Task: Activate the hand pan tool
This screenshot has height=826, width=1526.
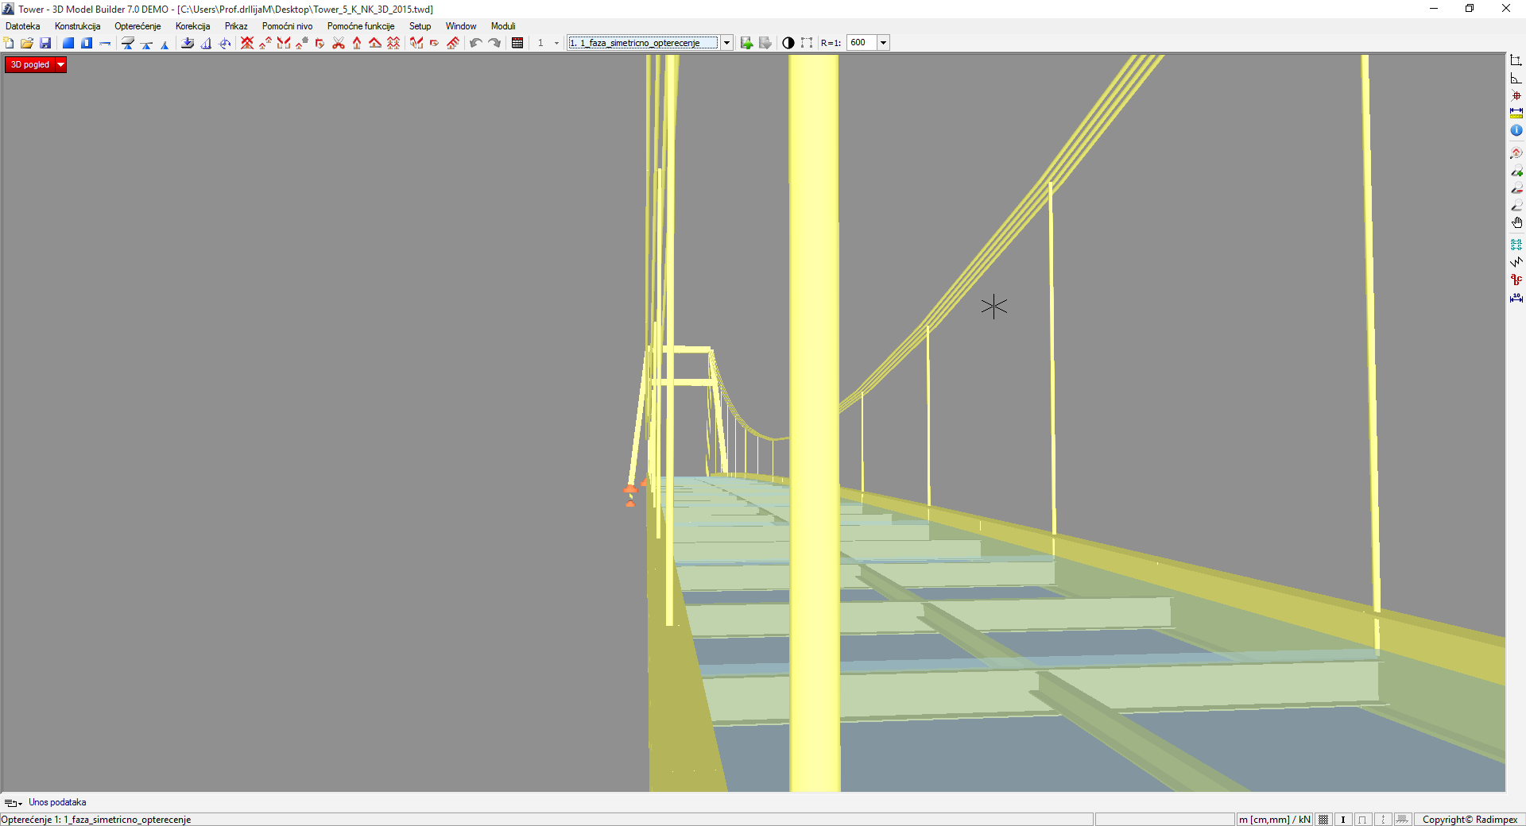Action: click(x=1516, y=223)
